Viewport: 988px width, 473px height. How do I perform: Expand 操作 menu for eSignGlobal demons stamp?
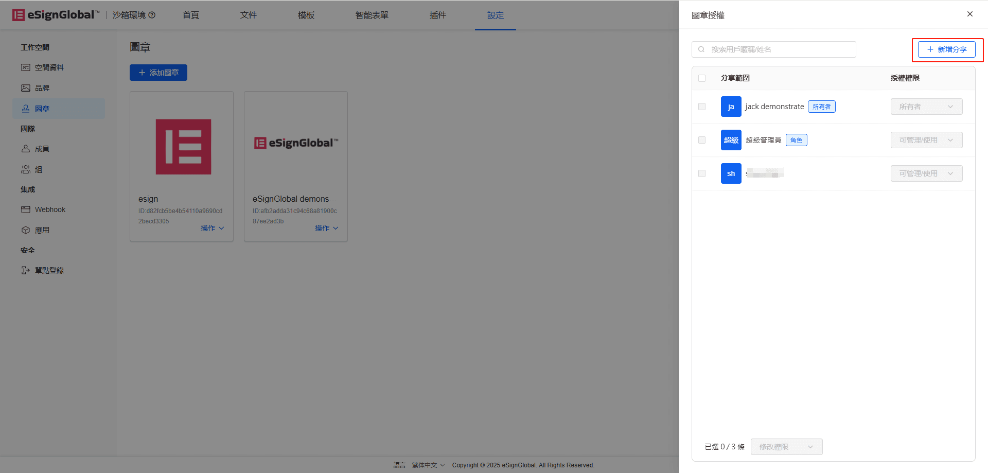point(327,228)
